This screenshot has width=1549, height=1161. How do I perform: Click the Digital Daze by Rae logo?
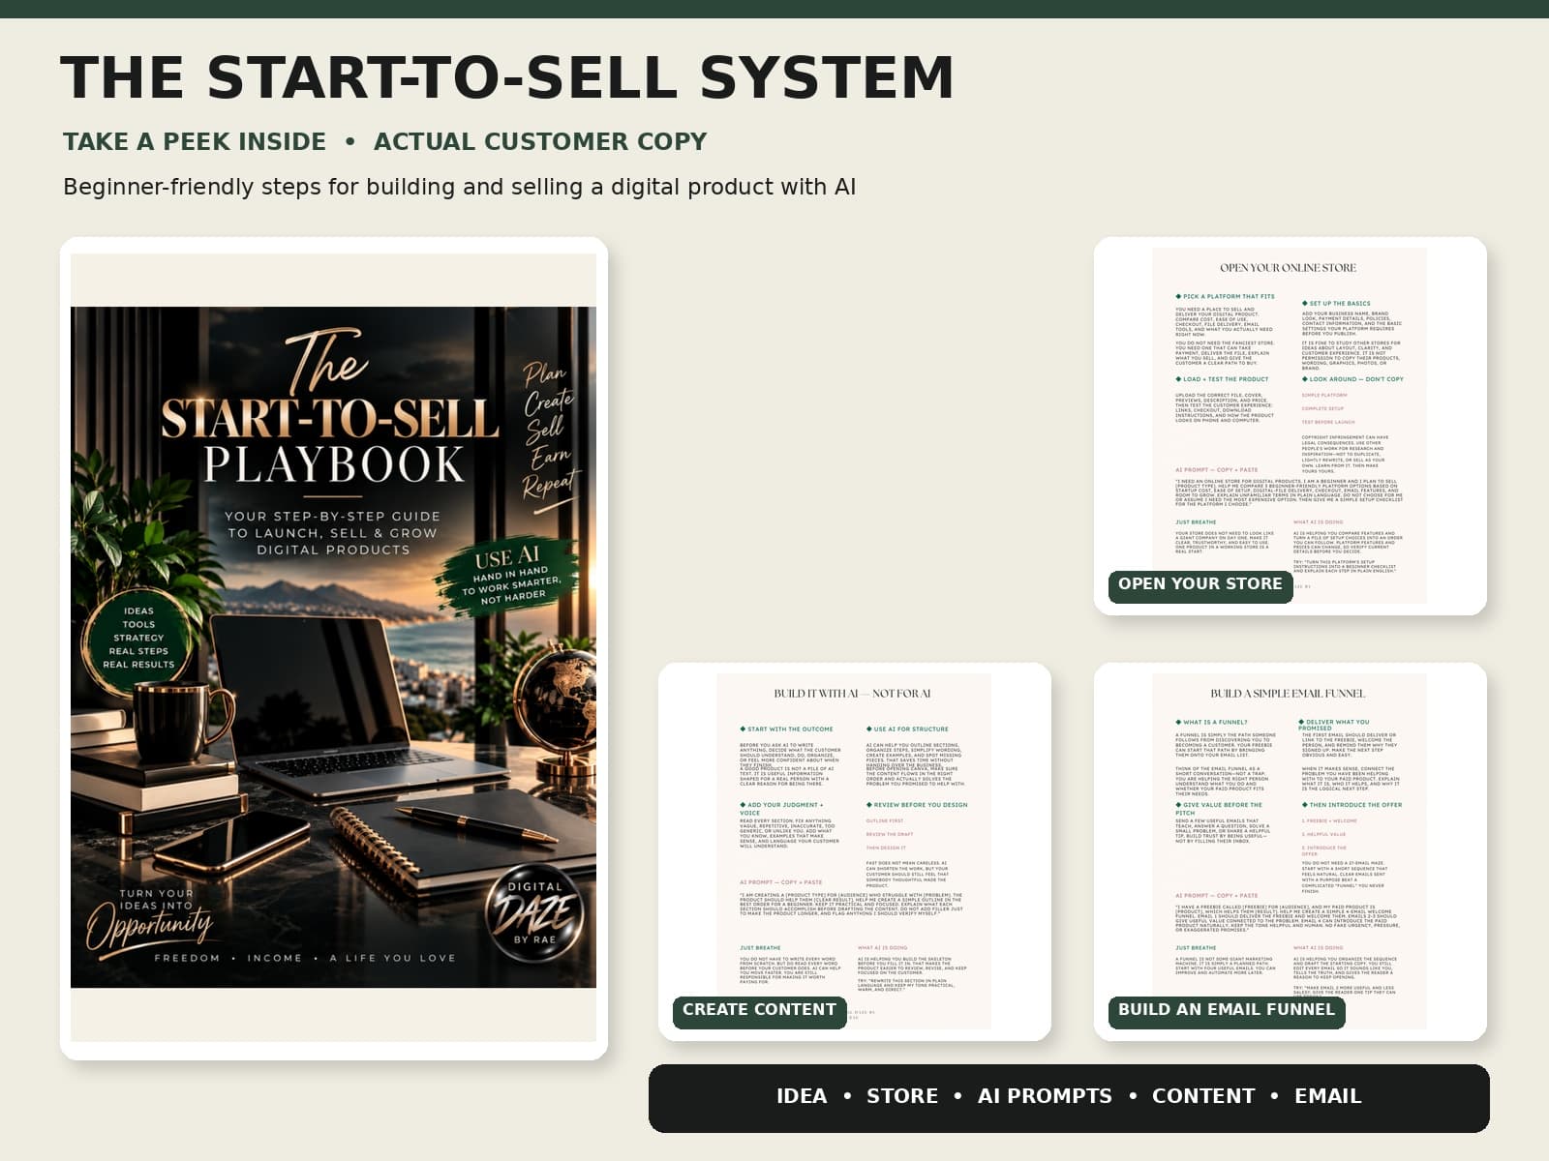[x=535, y=912]
